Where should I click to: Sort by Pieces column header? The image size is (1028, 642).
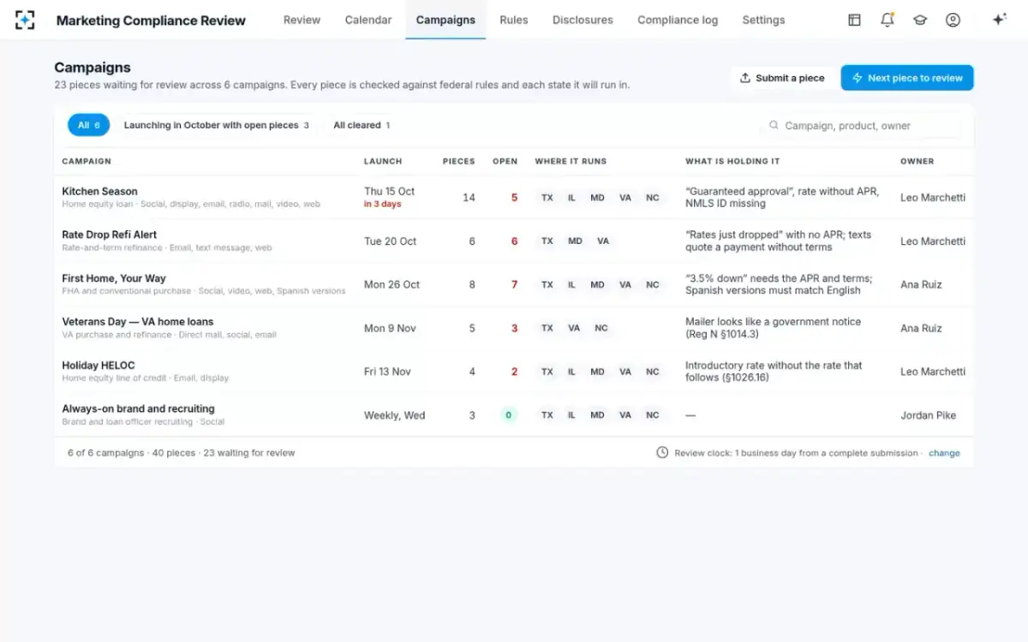pos(458,161)
